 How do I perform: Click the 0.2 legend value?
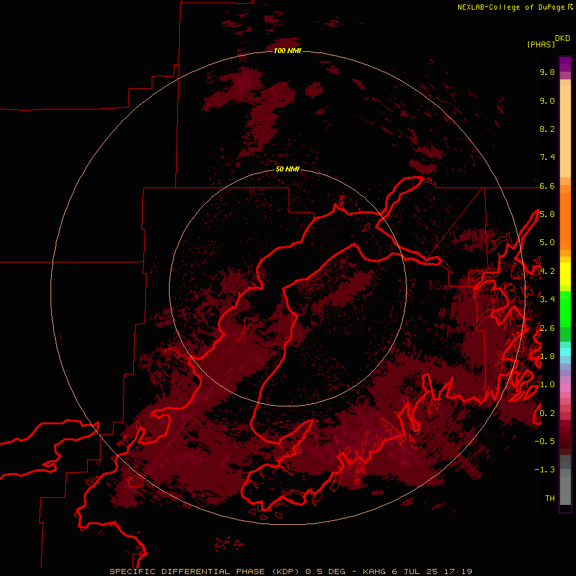tap(547, 413)
